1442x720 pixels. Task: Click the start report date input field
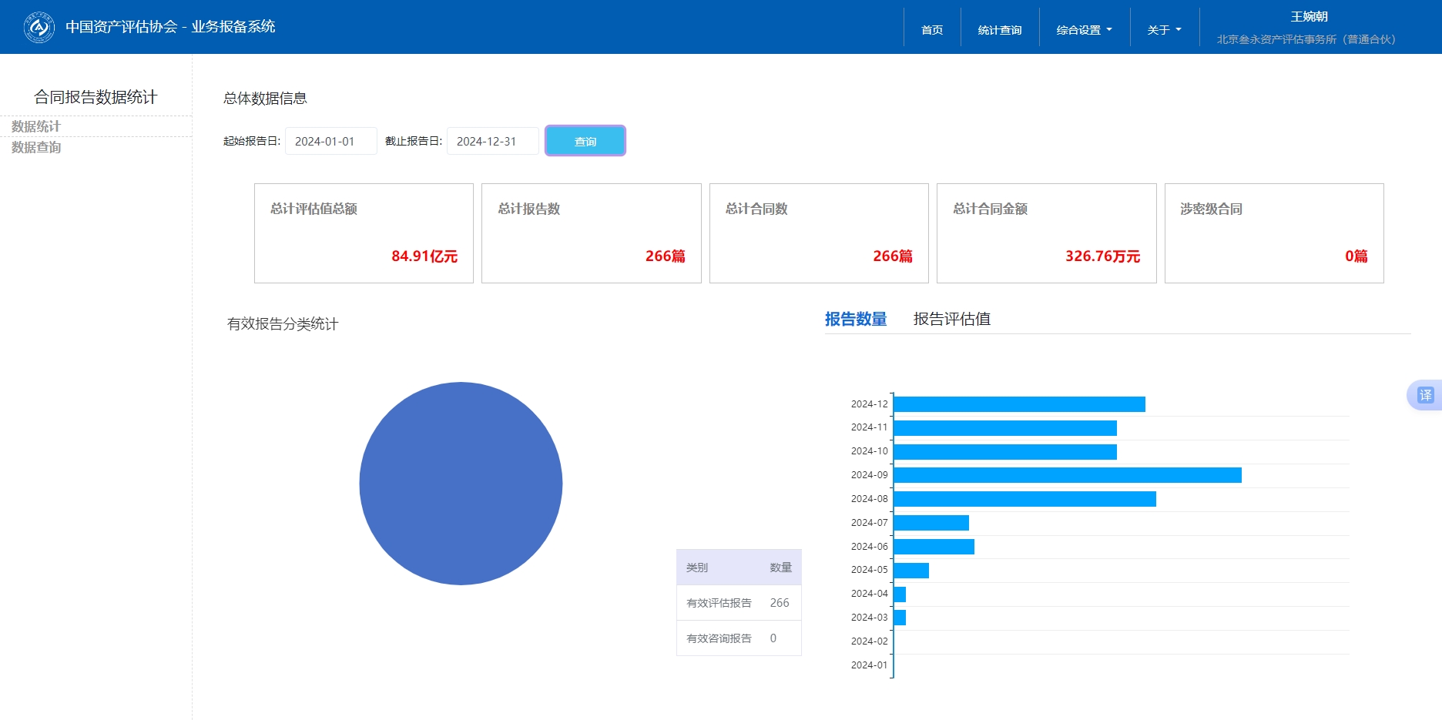click(330, 142)
